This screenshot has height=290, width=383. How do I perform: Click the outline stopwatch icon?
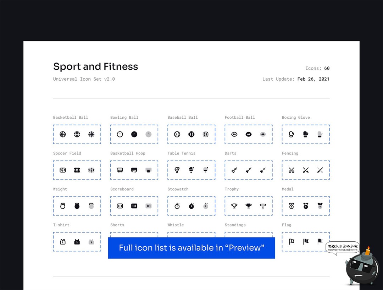pos(177,206)
